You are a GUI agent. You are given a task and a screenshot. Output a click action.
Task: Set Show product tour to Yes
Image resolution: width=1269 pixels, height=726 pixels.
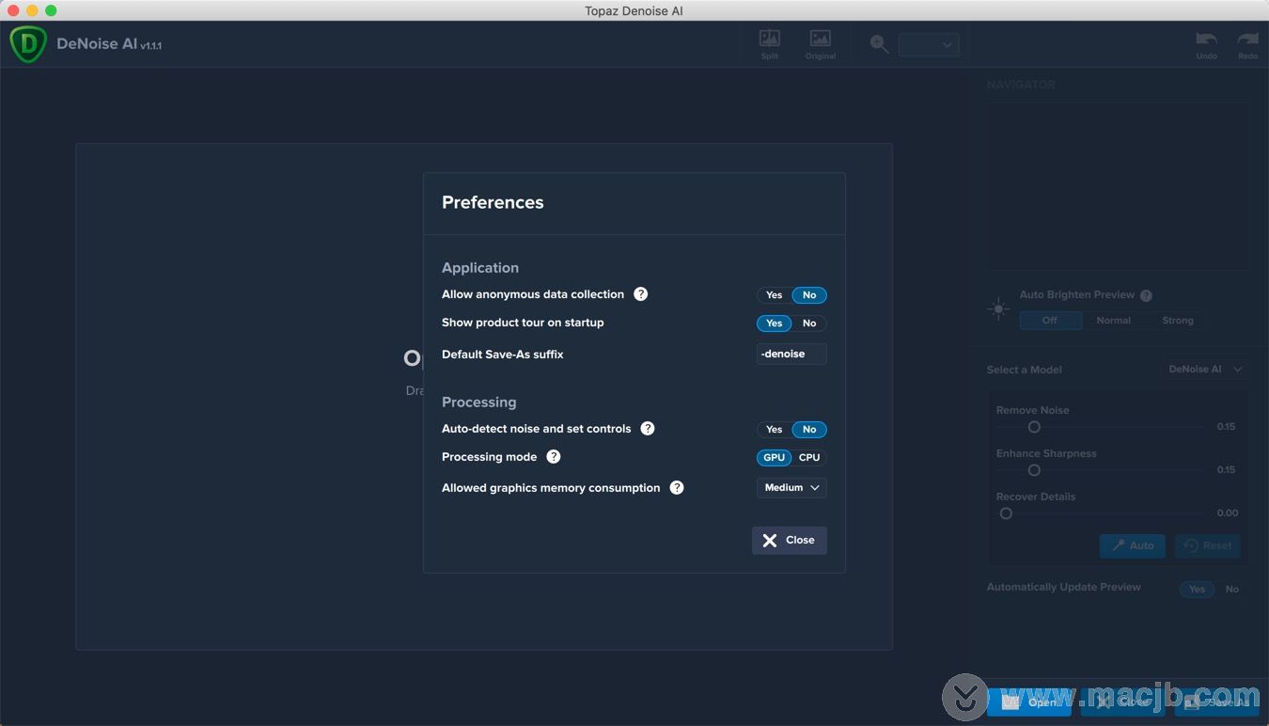774,324
